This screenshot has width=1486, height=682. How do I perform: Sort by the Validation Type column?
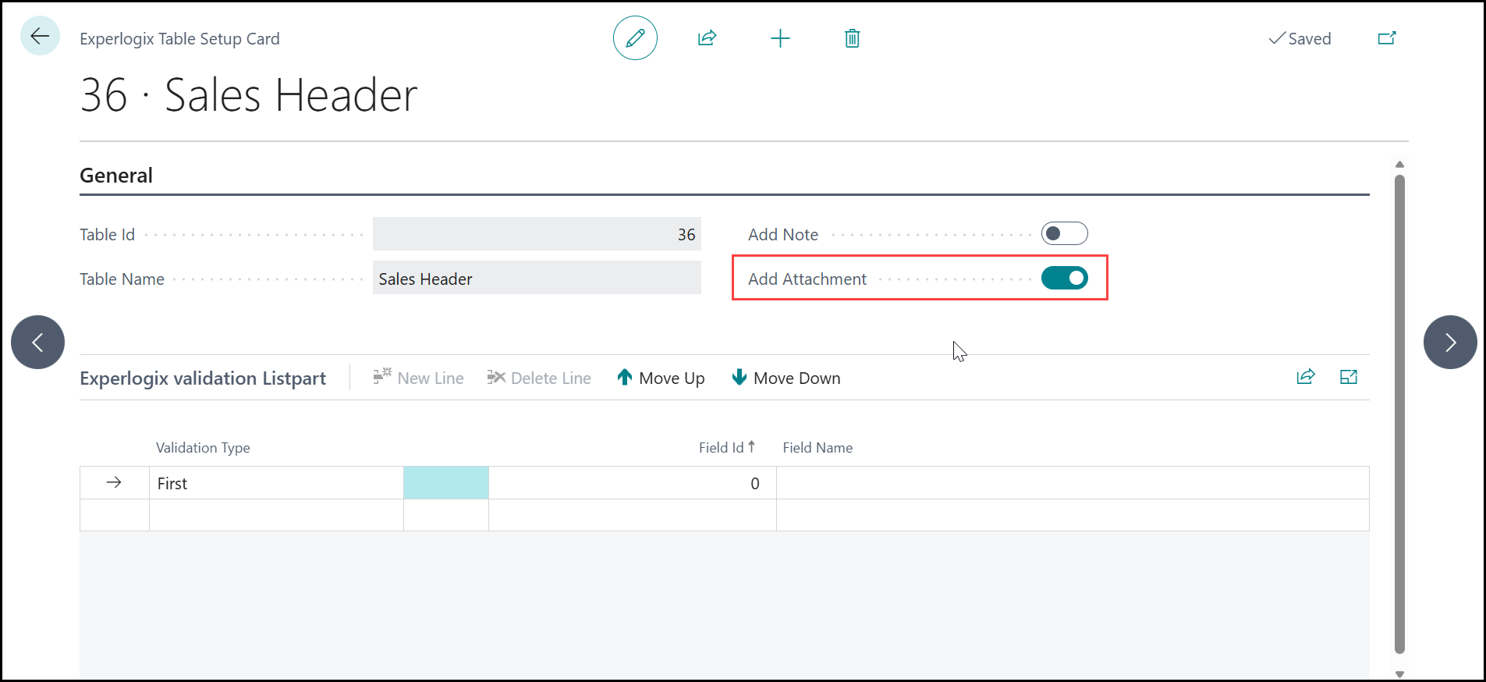click(203, 448)
